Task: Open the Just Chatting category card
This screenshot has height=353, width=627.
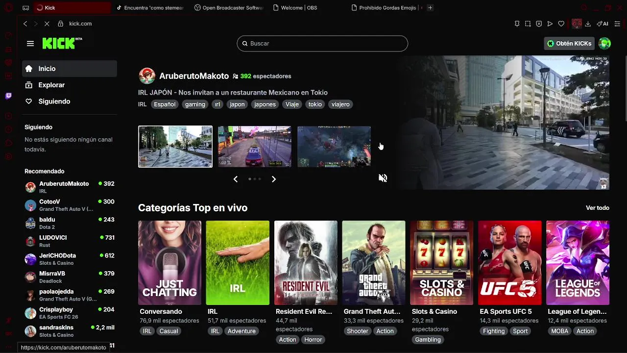Action: 169,263
